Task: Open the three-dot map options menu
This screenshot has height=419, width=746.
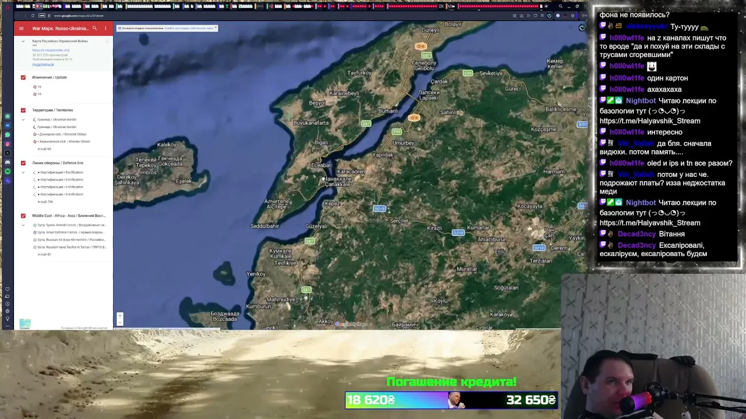Action: (x=105, y=29)
